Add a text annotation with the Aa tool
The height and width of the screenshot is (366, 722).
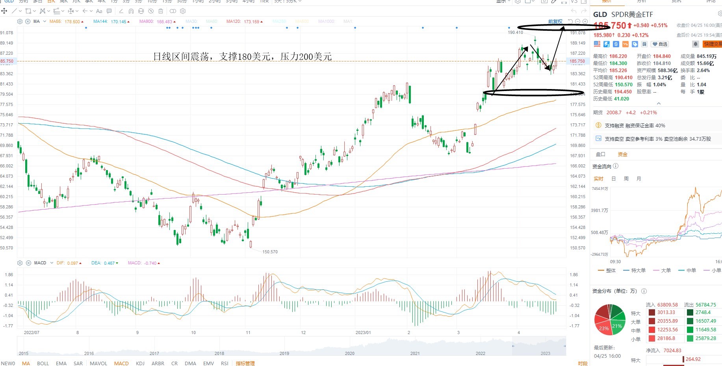click(99, 11)
